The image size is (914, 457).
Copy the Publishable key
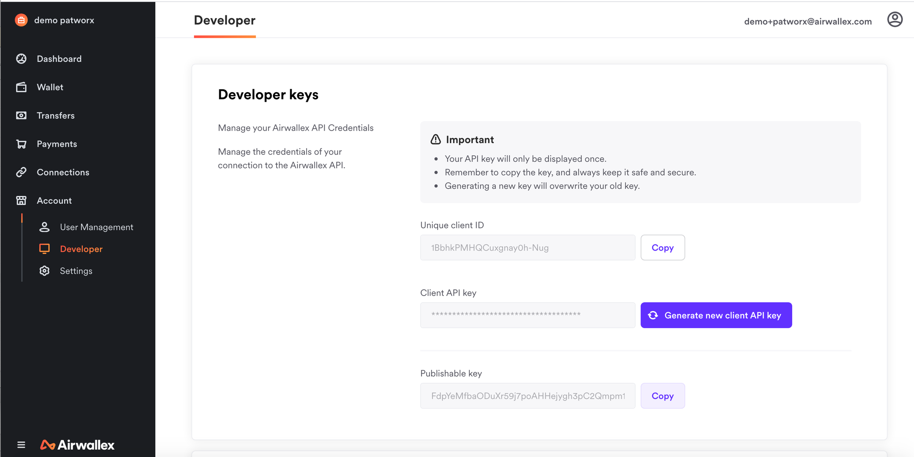(x=662, y=396)
